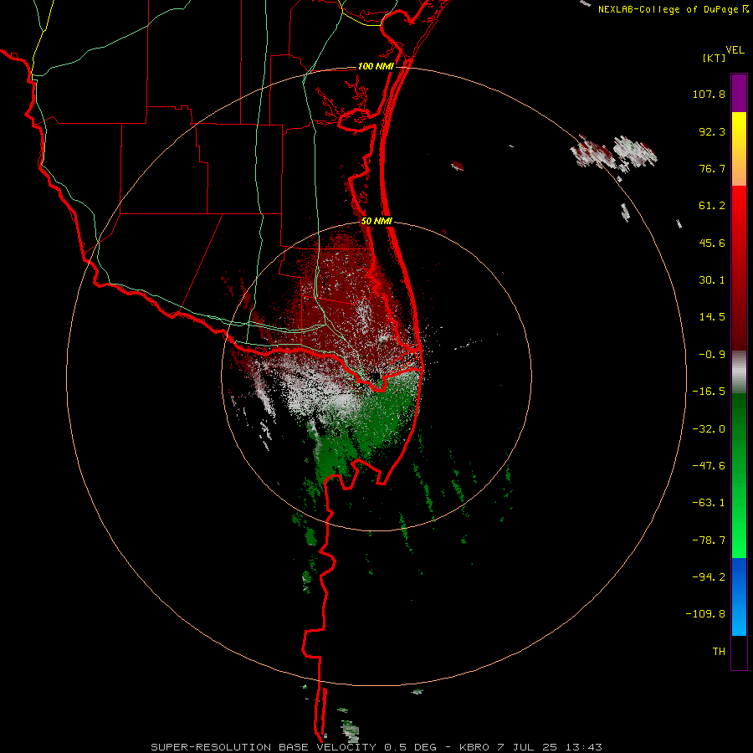
Task: Click the TH label on the legend
Action: click(x=719, y=652)
